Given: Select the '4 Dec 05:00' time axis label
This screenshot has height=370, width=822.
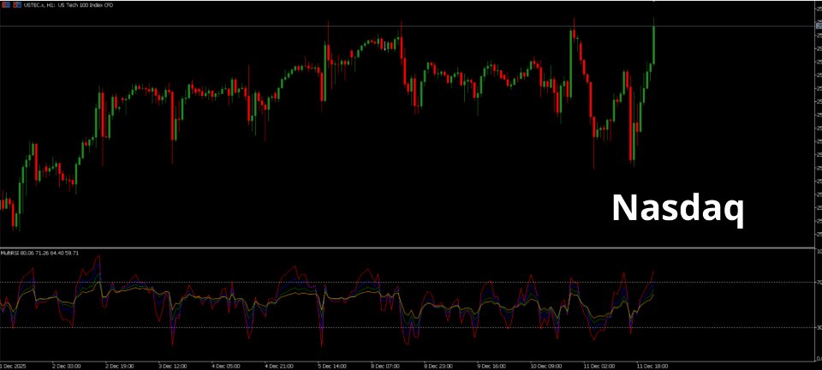Looking at the screenshot, I should pos(226,365).
